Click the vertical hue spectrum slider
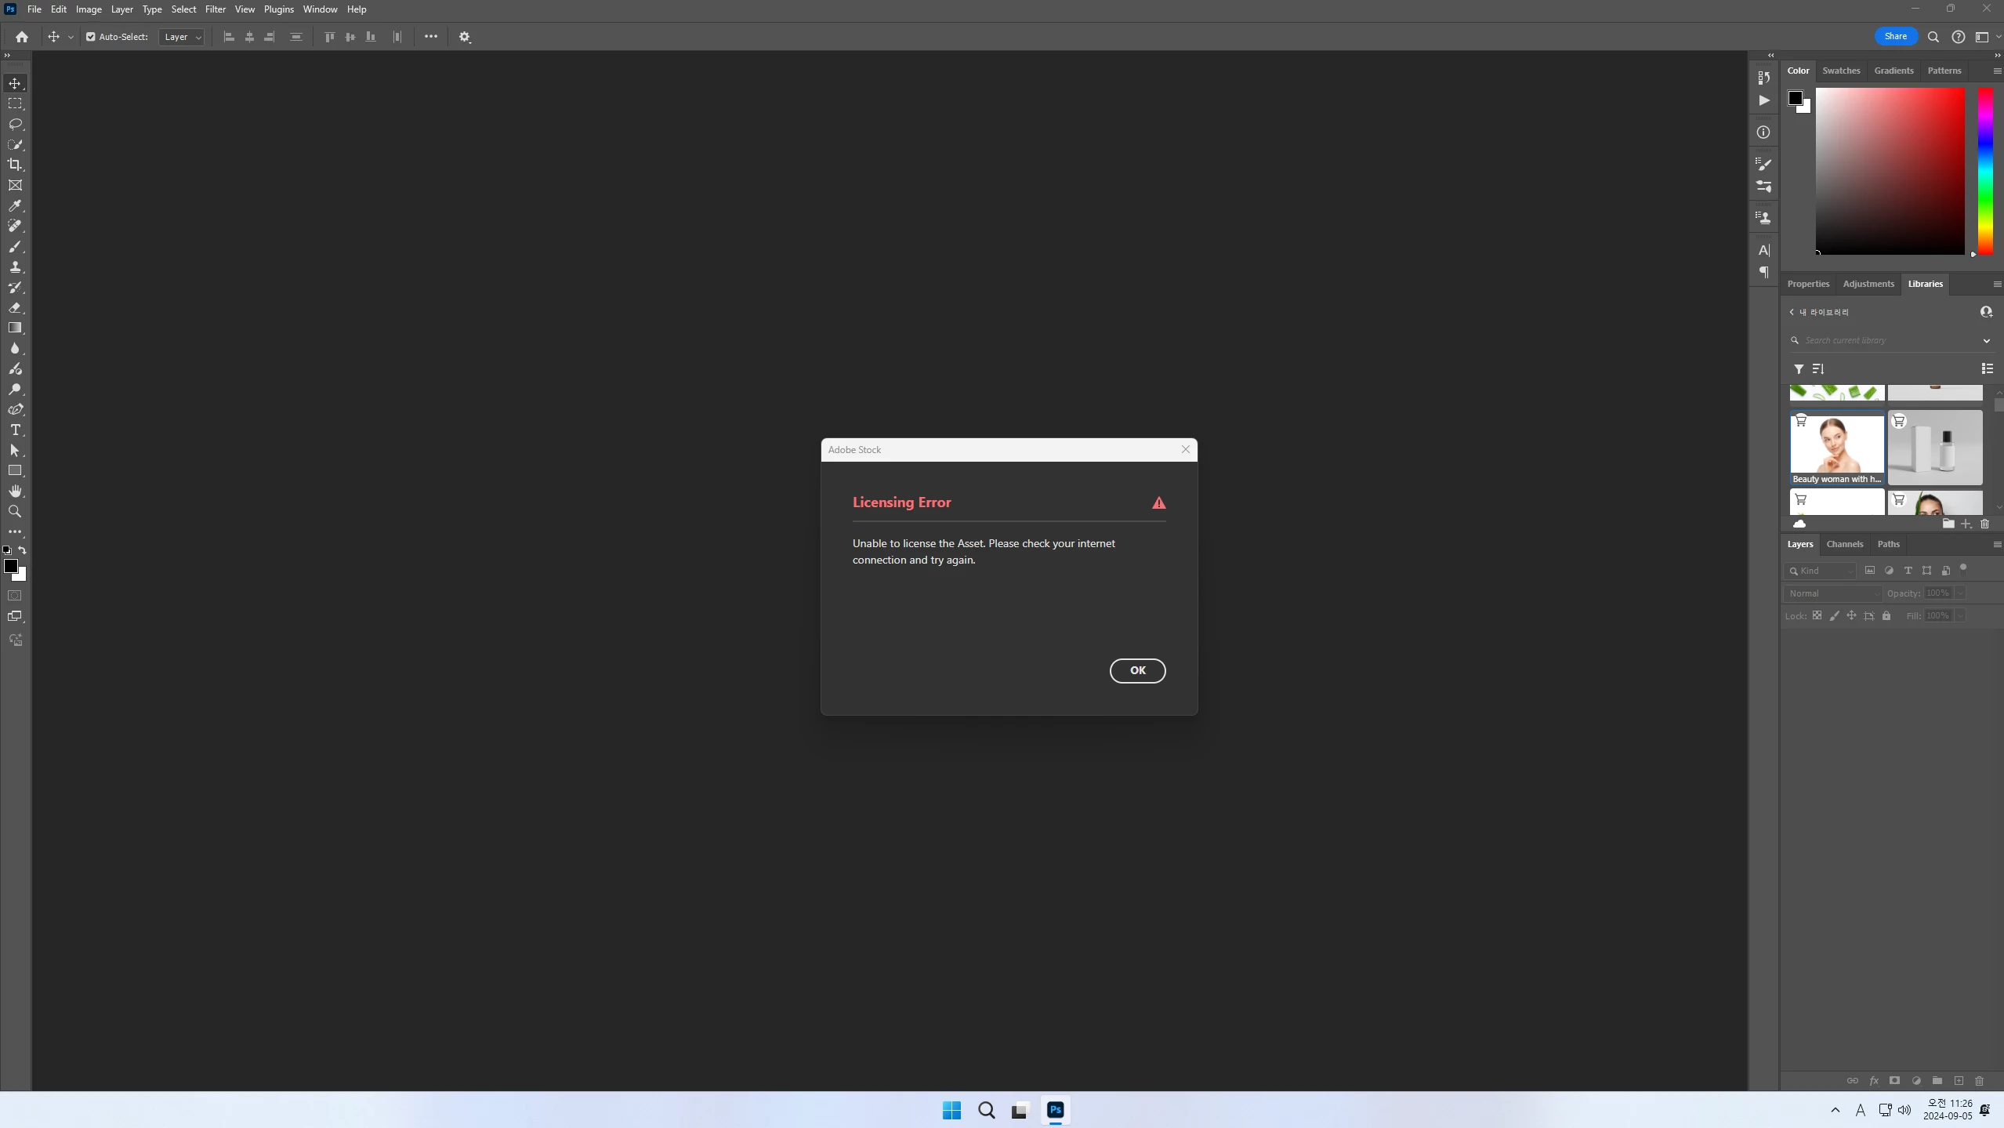This screenshot has height=1128, width=2004. tap(1984, 171)
